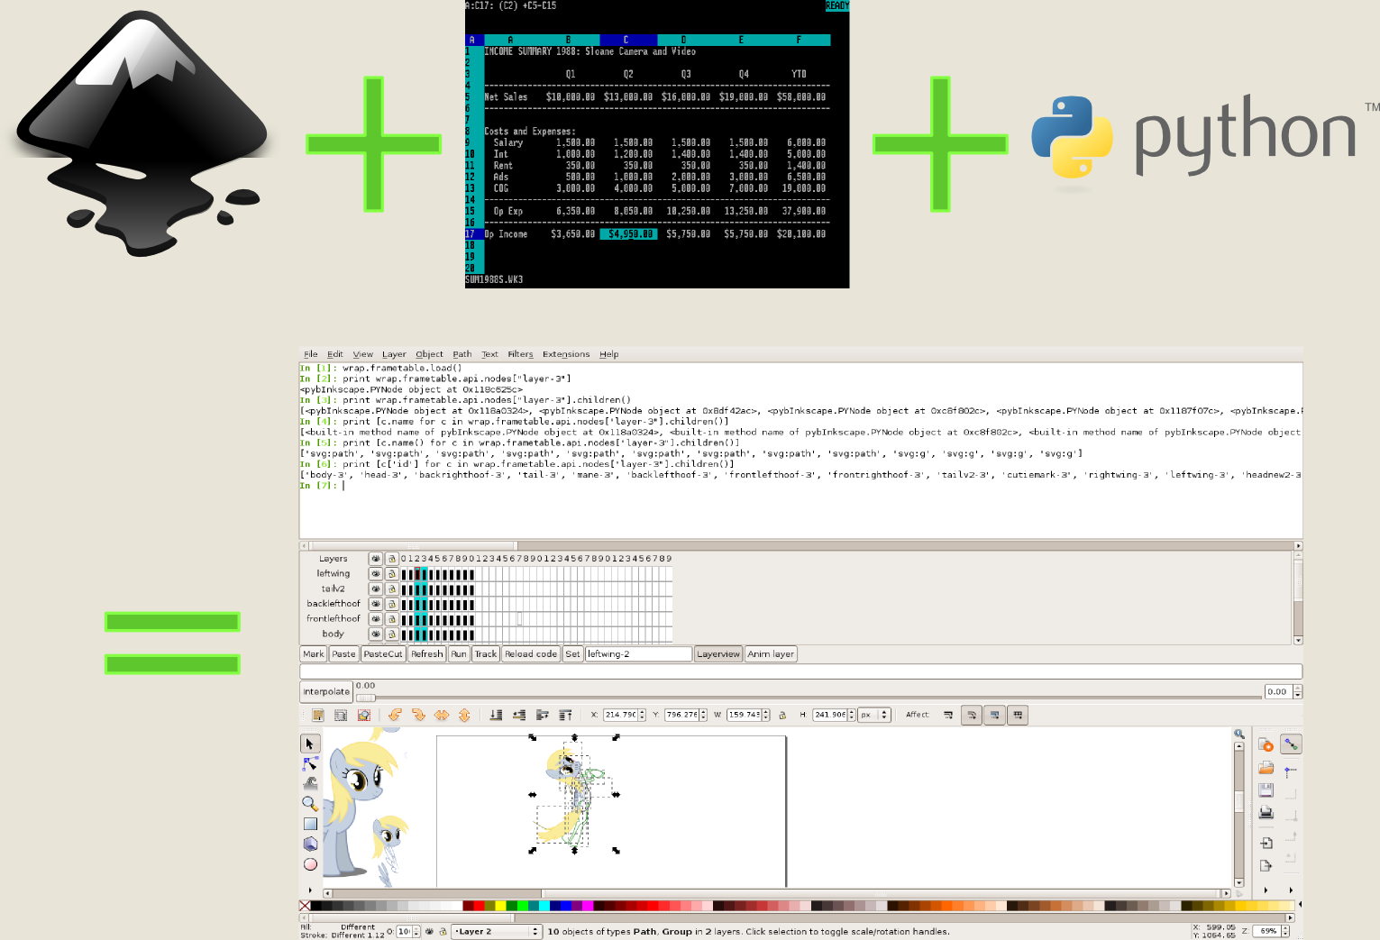Raise selection one step icon

(543, 715)
